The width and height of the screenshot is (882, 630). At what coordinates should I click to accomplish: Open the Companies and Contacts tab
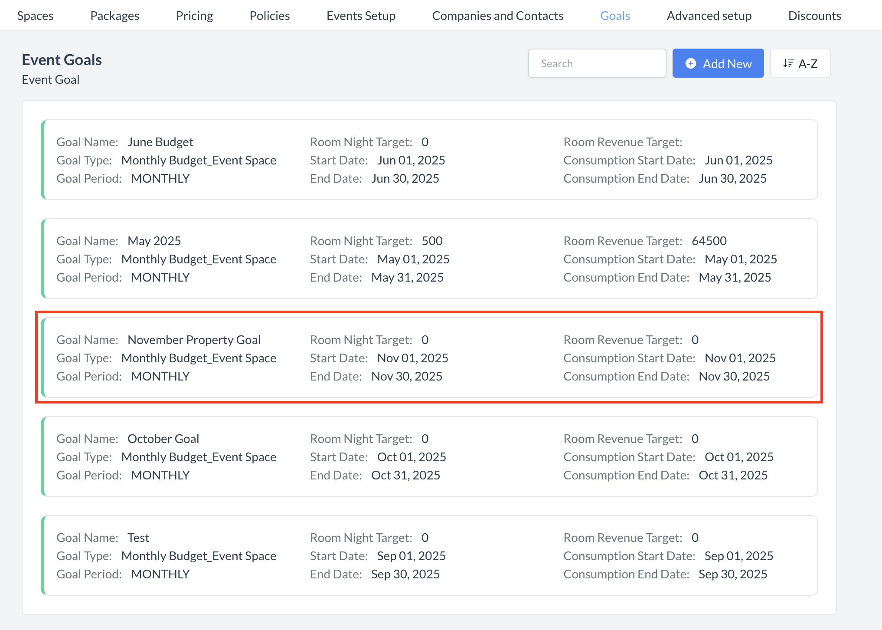point(497,16)
